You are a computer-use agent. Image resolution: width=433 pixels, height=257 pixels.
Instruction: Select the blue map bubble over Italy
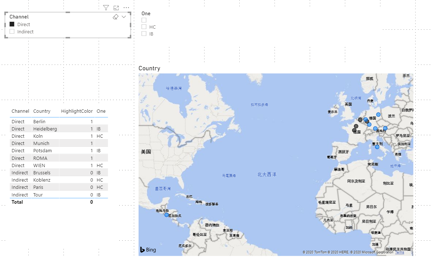pyautogui.click(x=377, y=147)
